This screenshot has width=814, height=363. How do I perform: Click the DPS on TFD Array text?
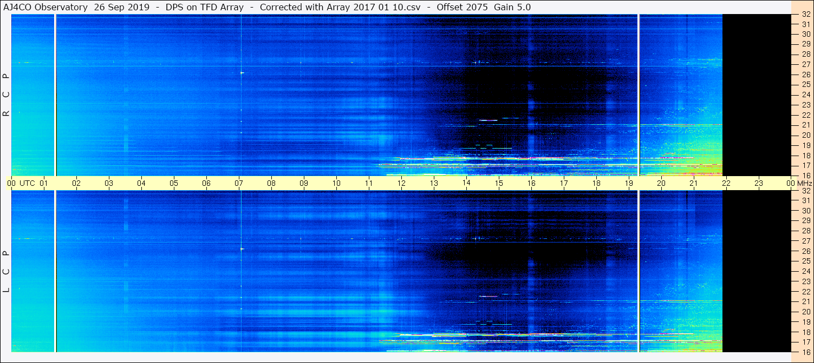point(204,7)
